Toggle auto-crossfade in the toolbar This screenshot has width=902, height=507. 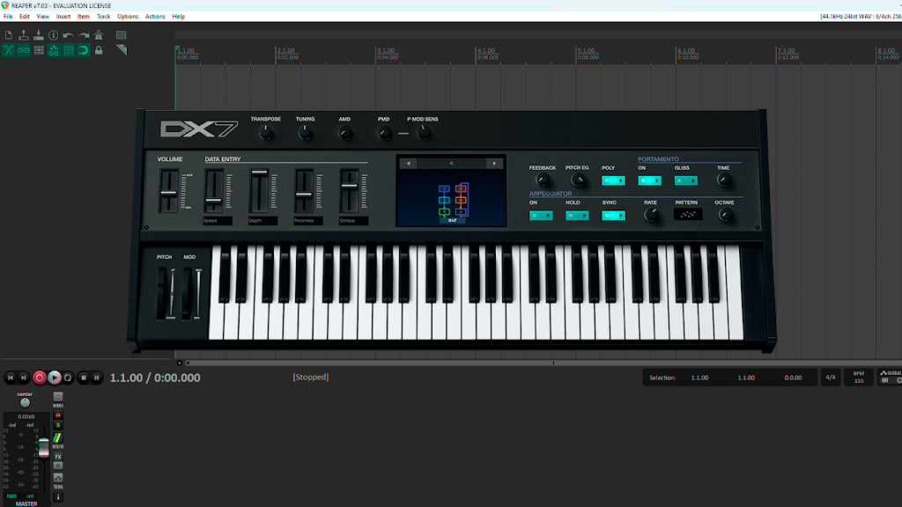9,50
